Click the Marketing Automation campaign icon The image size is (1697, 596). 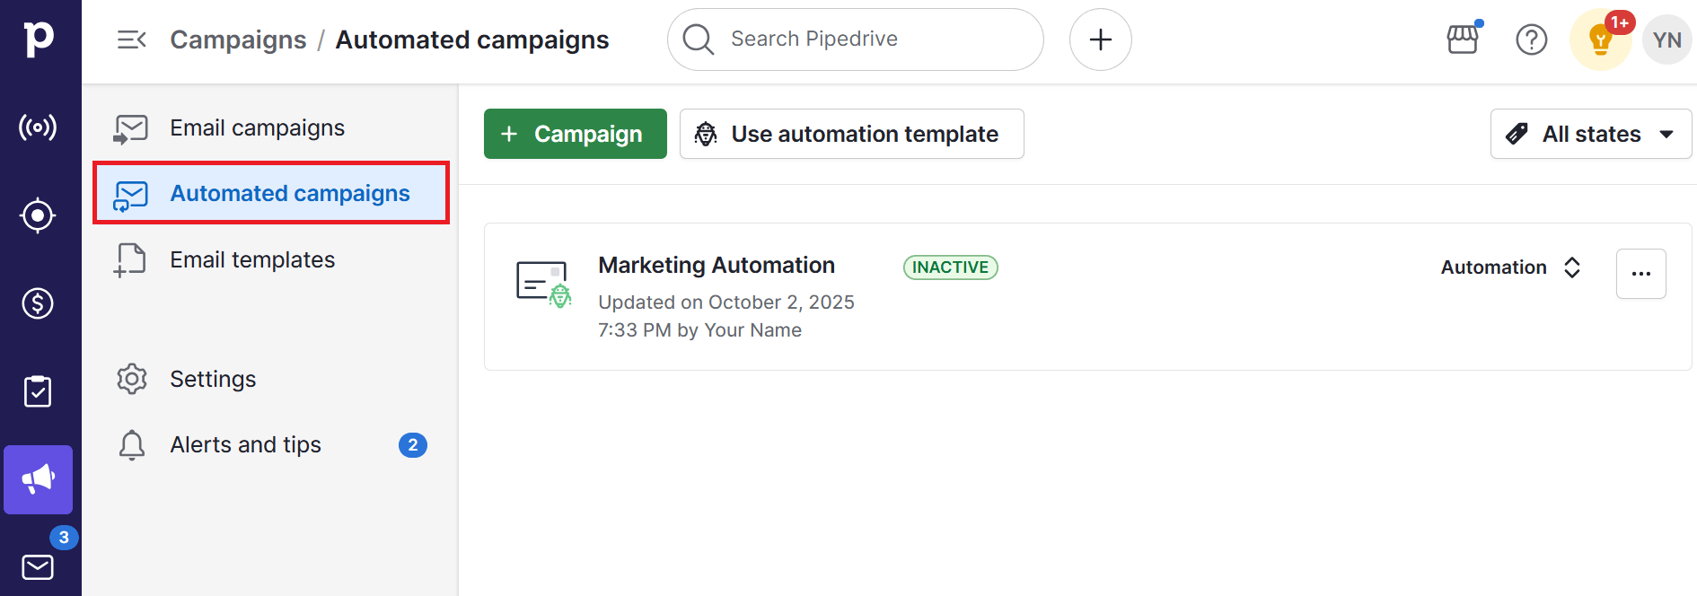(543, 285)
